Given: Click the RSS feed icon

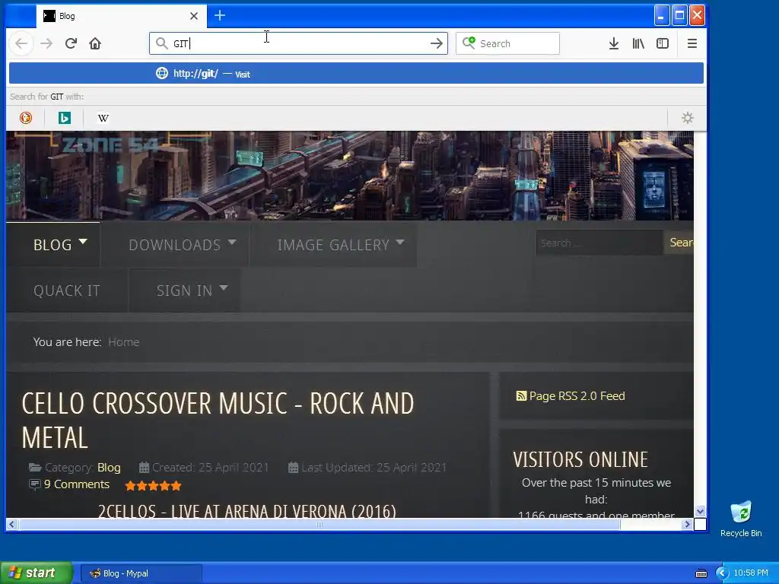Looking at the screenshot, I should tap(521, 395).
